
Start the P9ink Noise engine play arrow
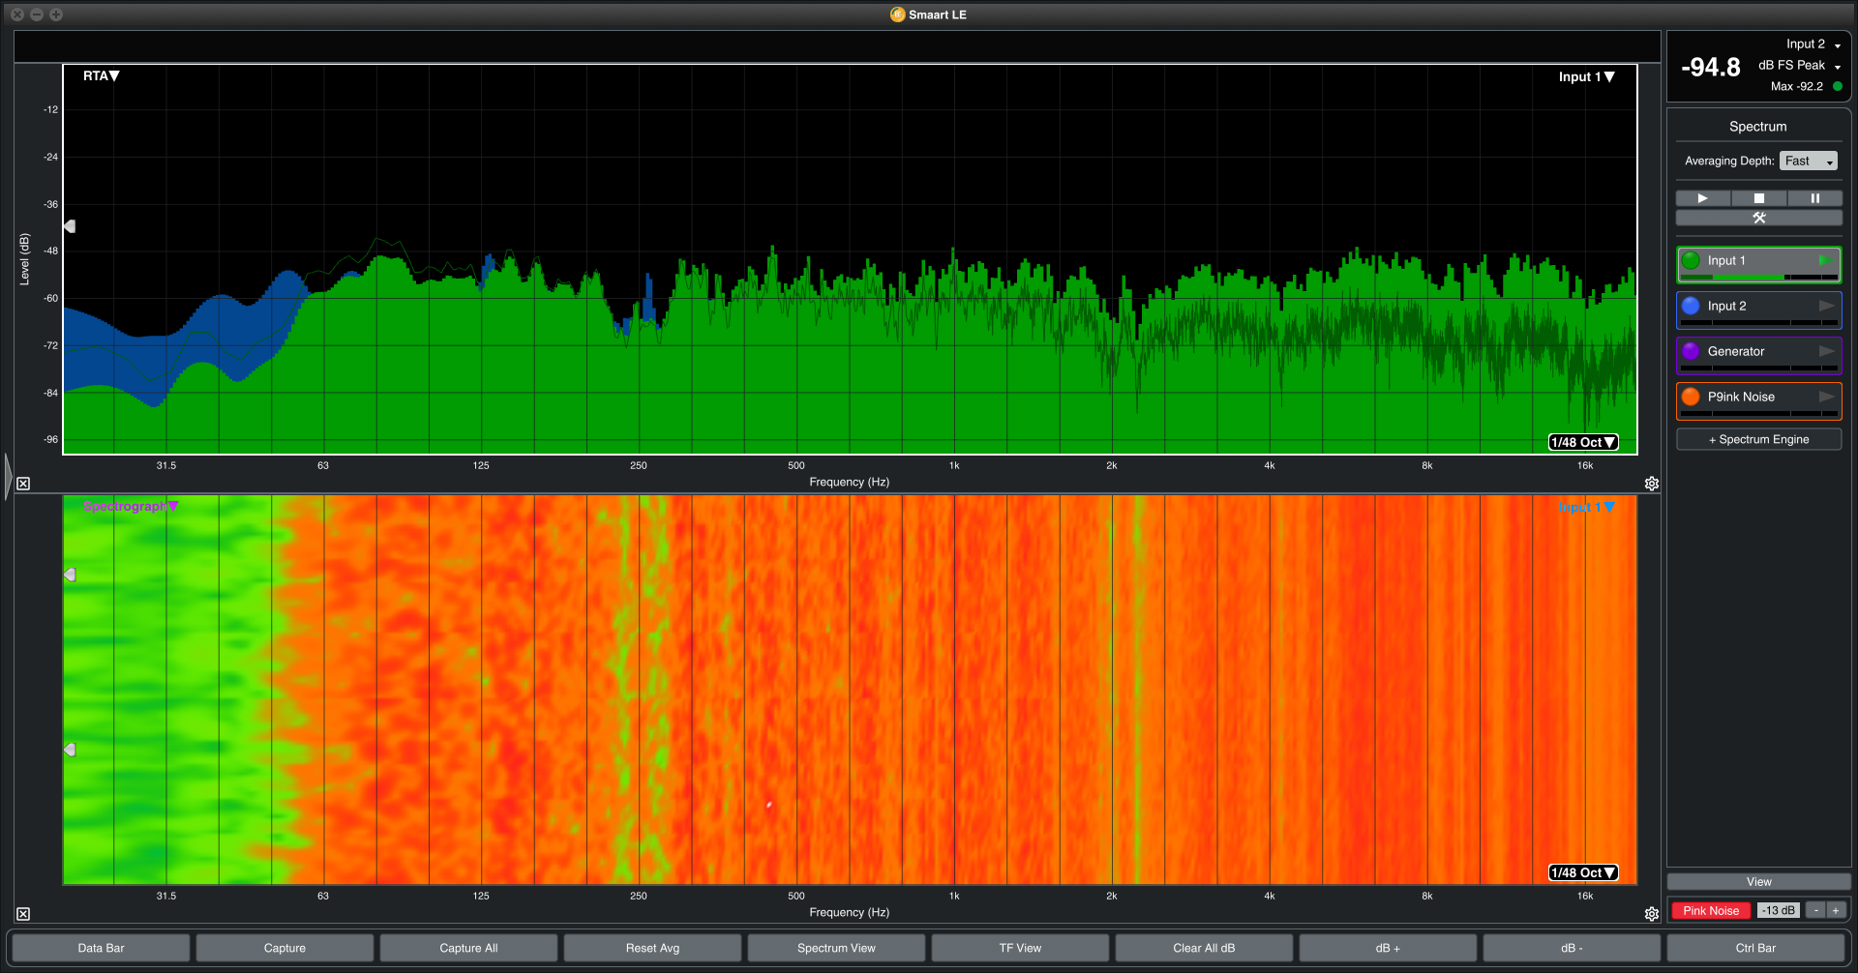[1826, 397]
